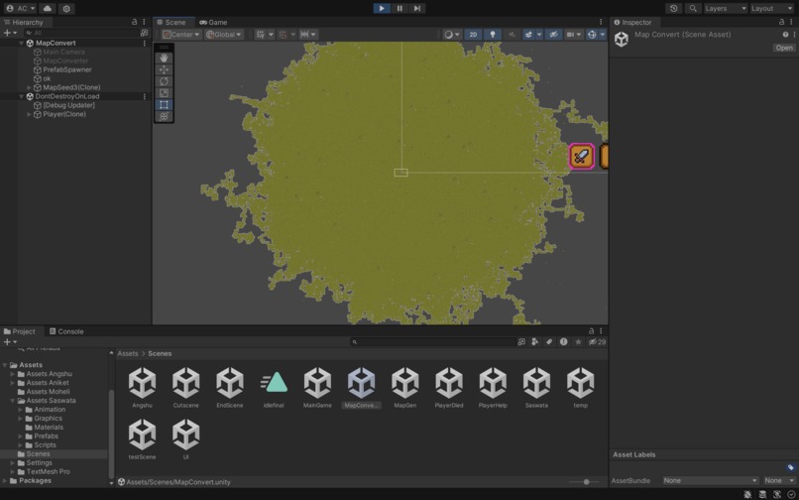Select the Scene tab

click(x=171, y=22)
